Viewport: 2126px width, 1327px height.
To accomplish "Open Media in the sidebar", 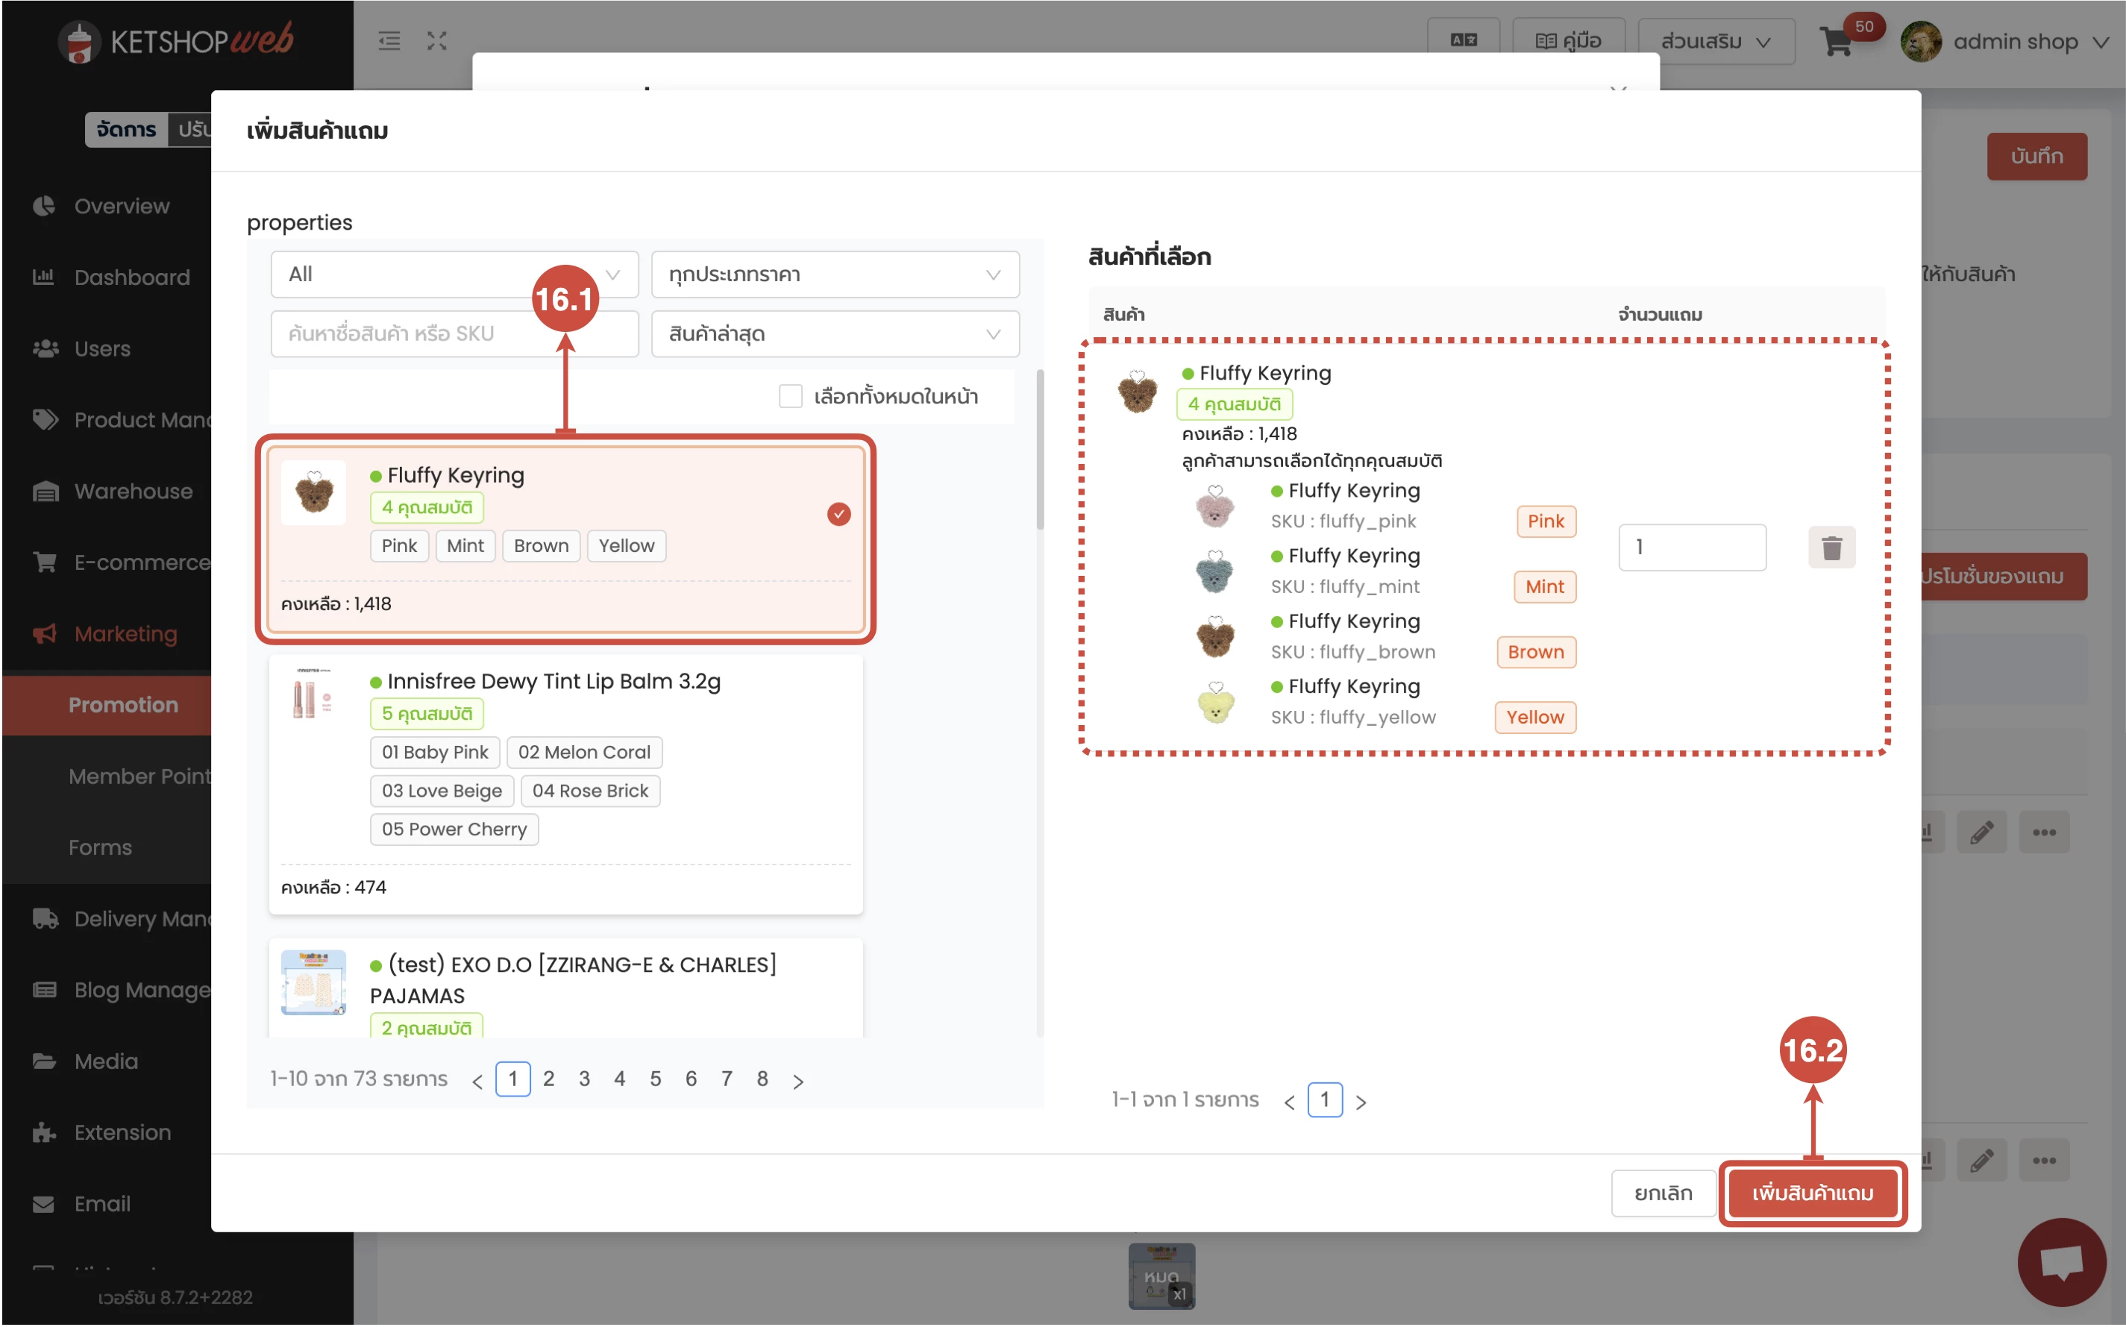I will tap(105, 1061).
